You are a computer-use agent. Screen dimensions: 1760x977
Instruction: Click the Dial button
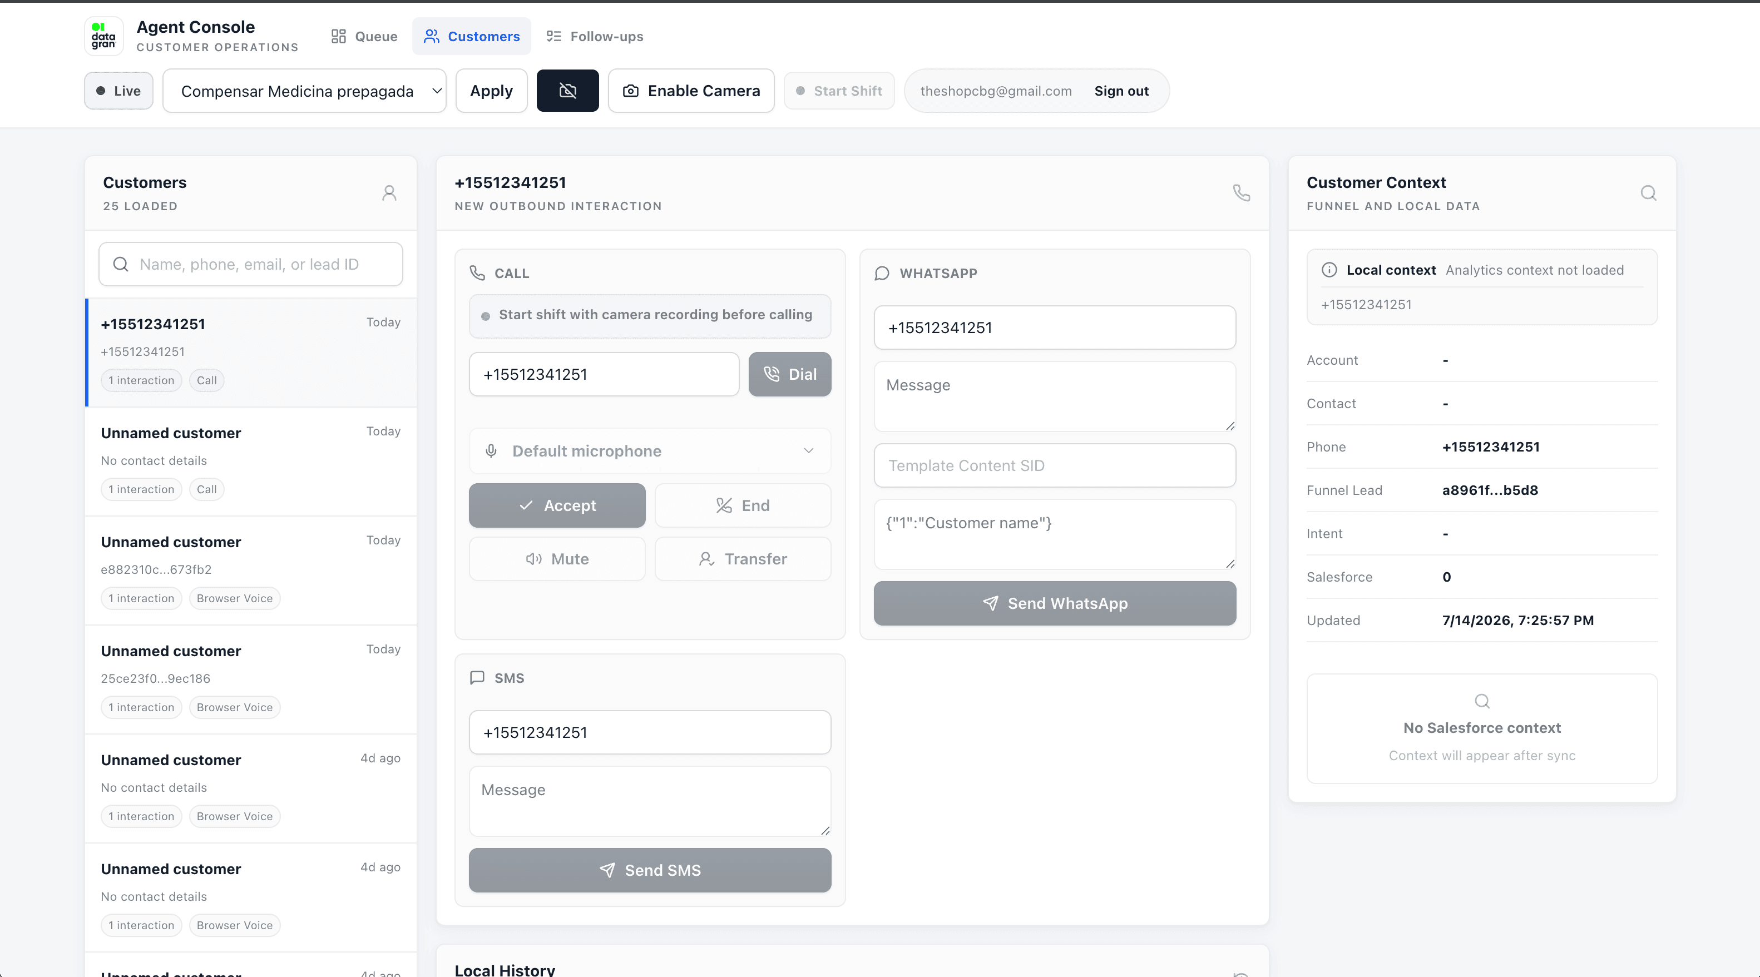coord(790,374)
